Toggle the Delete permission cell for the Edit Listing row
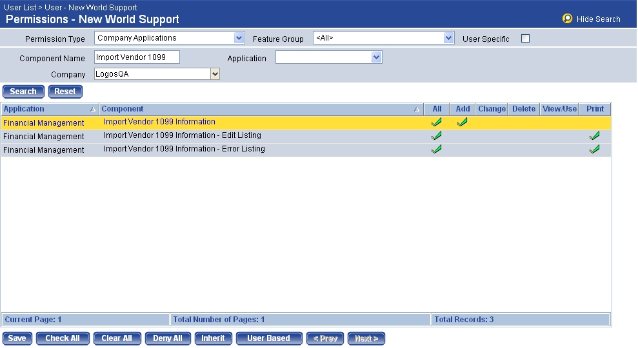The width and height of the screenshot is (638, 348). 524,136
